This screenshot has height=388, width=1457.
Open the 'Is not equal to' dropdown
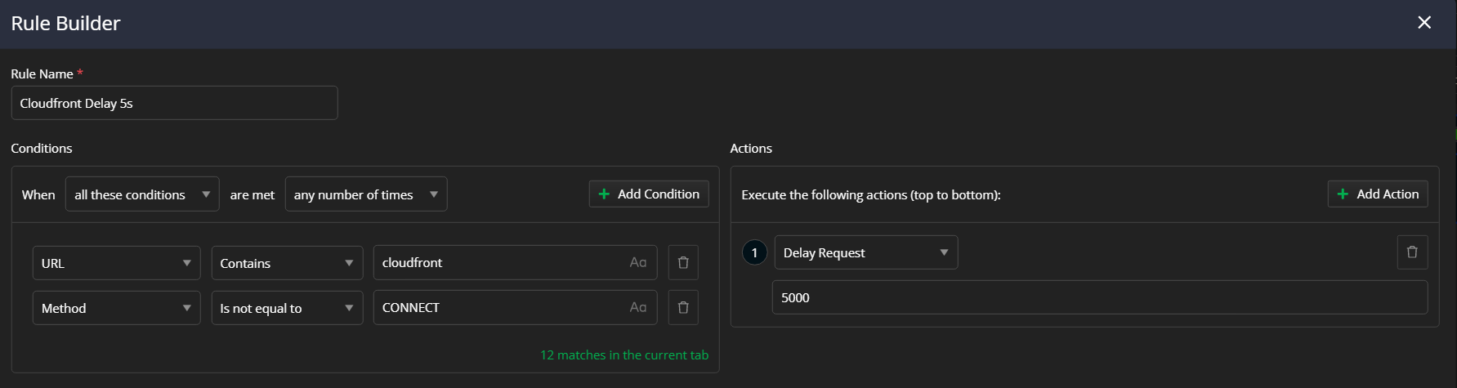click(x=287, y=308)
